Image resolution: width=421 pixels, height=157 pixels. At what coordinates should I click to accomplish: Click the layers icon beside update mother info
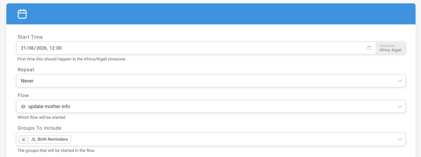pos(23,106)
